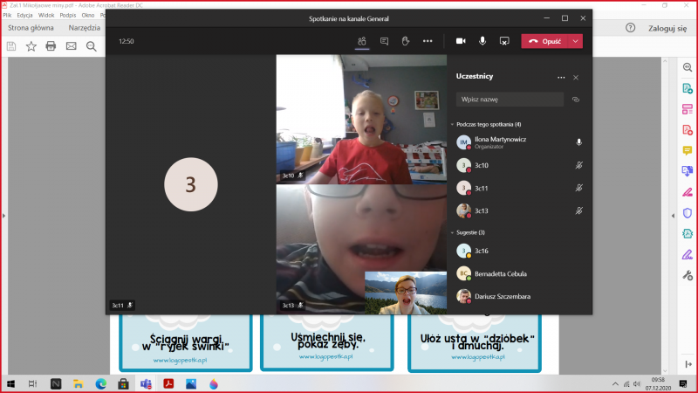Open Edycja menu in Acrobat Reader

point(24,15)
